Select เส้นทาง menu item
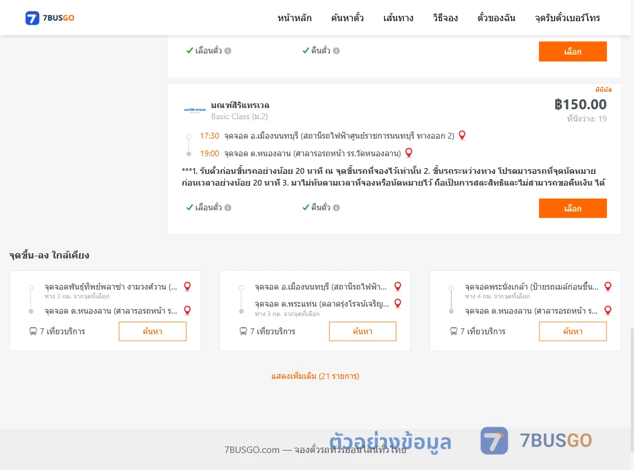 coord(398,18)
